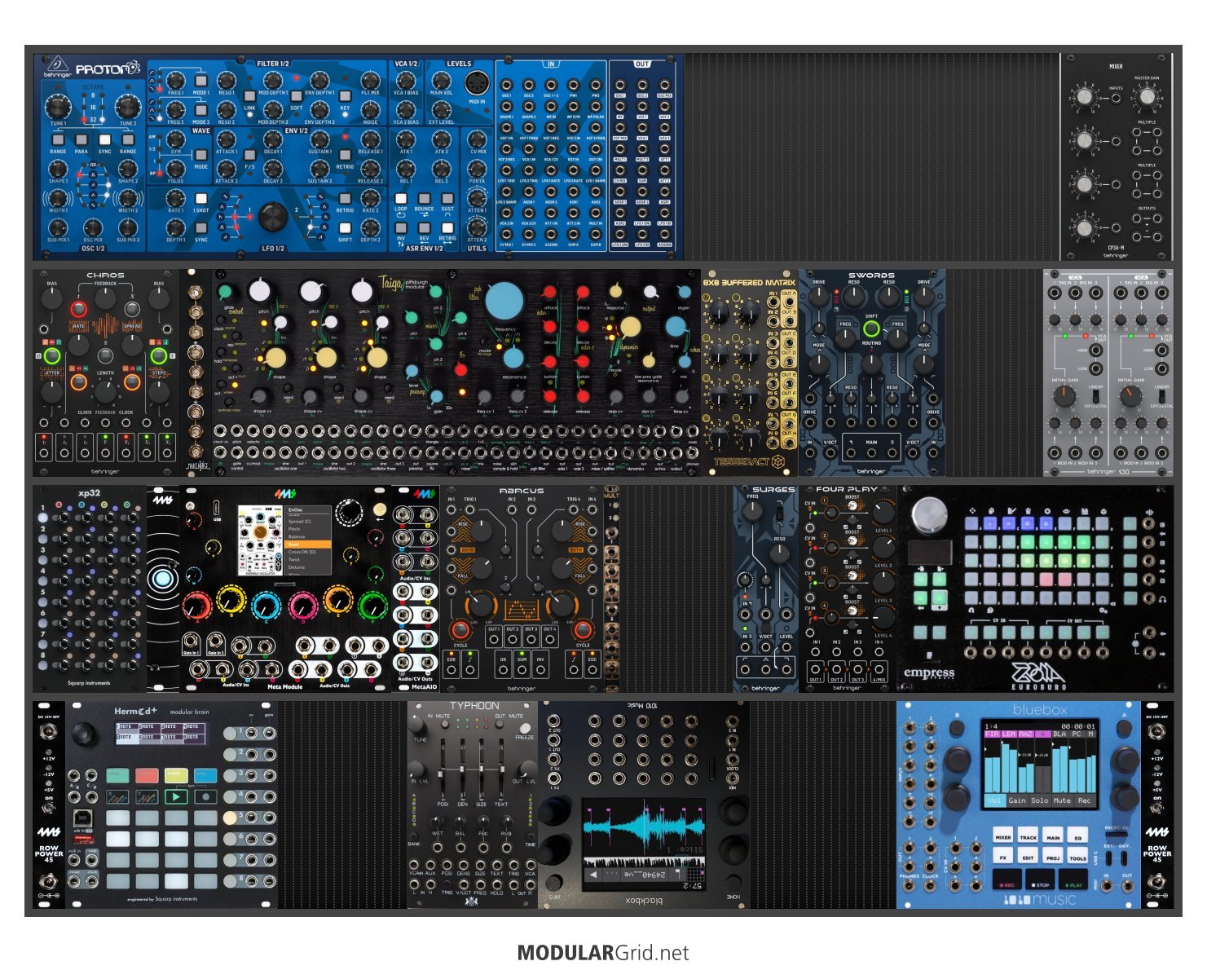Image resolution: width=1207 pixels, height=970 pixels.
Task: Click the USB-B port on Hermod+
Action: click(x=84, y=816)
